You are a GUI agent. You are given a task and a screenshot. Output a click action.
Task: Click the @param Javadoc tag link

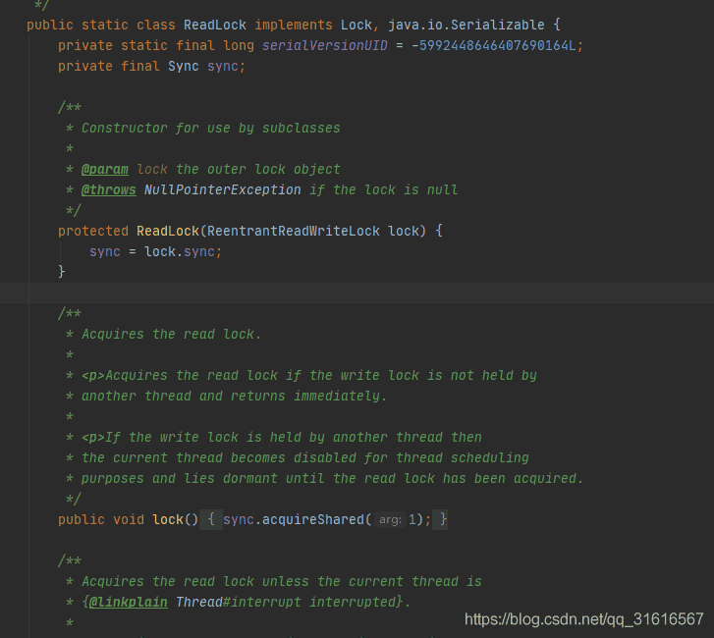pos(105,169)
